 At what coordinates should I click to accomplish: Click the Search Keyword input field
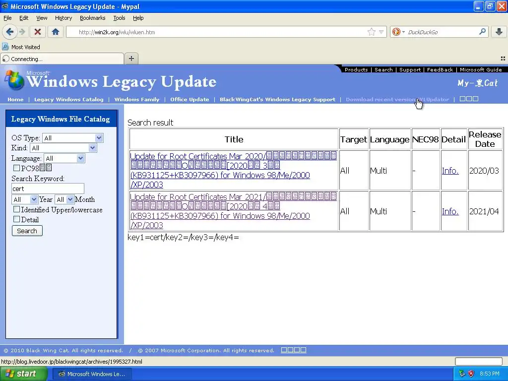tap(48, 189)
